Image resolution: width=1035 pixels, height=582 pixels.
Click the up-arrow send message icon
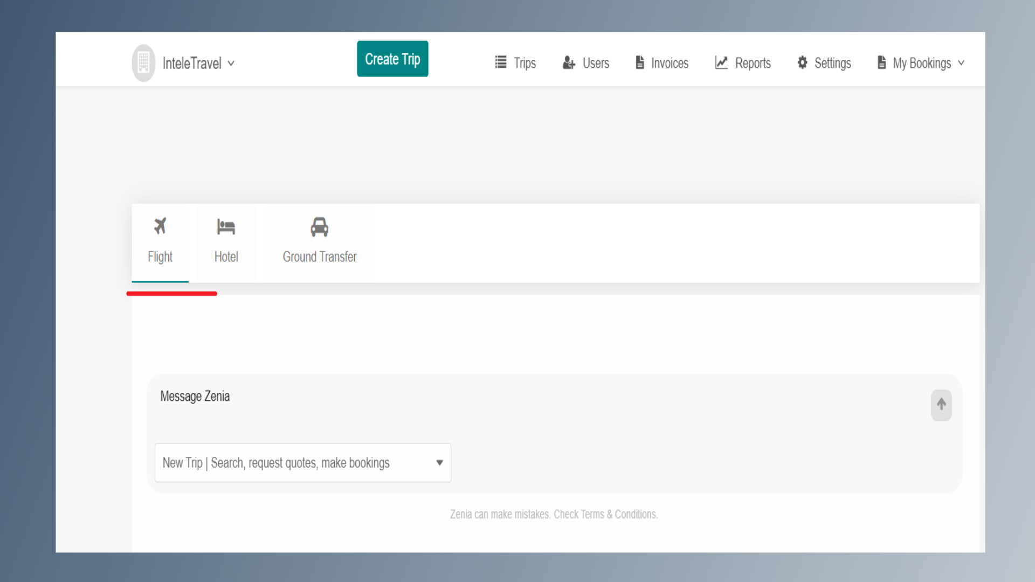(941, 405)
